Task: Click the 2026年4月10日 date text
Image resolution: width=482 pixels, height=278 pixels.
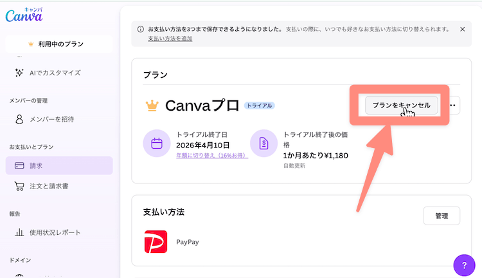Action: tap(203, 145)
